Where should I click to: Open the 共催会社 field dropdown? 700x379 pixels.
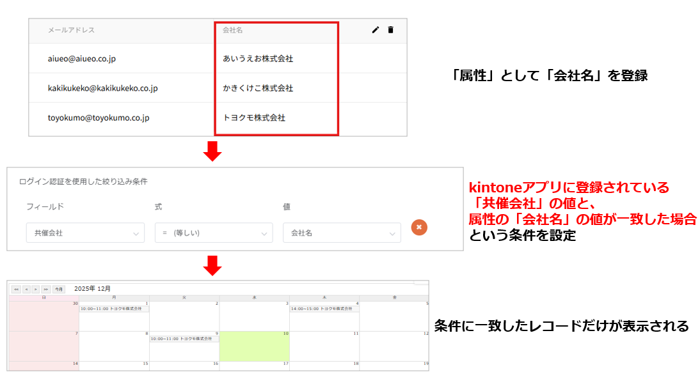point(85,233)
